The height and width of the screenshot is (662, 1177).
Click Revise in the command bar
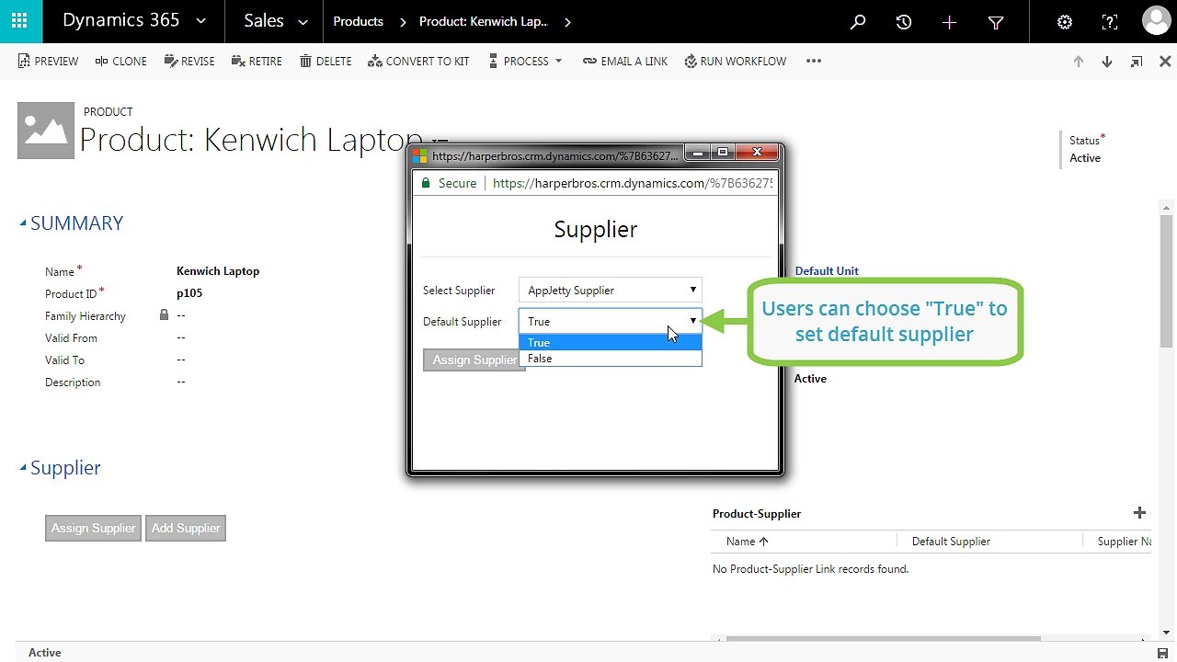189,61
